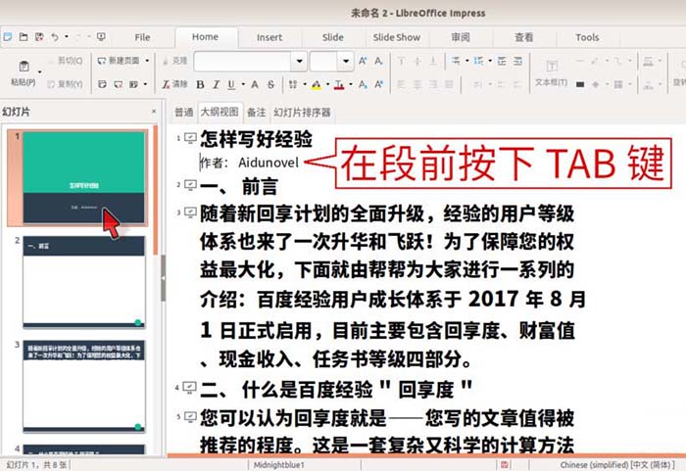Select slide 3 thumbnail
Screen dimensions: 686x471
[x=83, y=386]
